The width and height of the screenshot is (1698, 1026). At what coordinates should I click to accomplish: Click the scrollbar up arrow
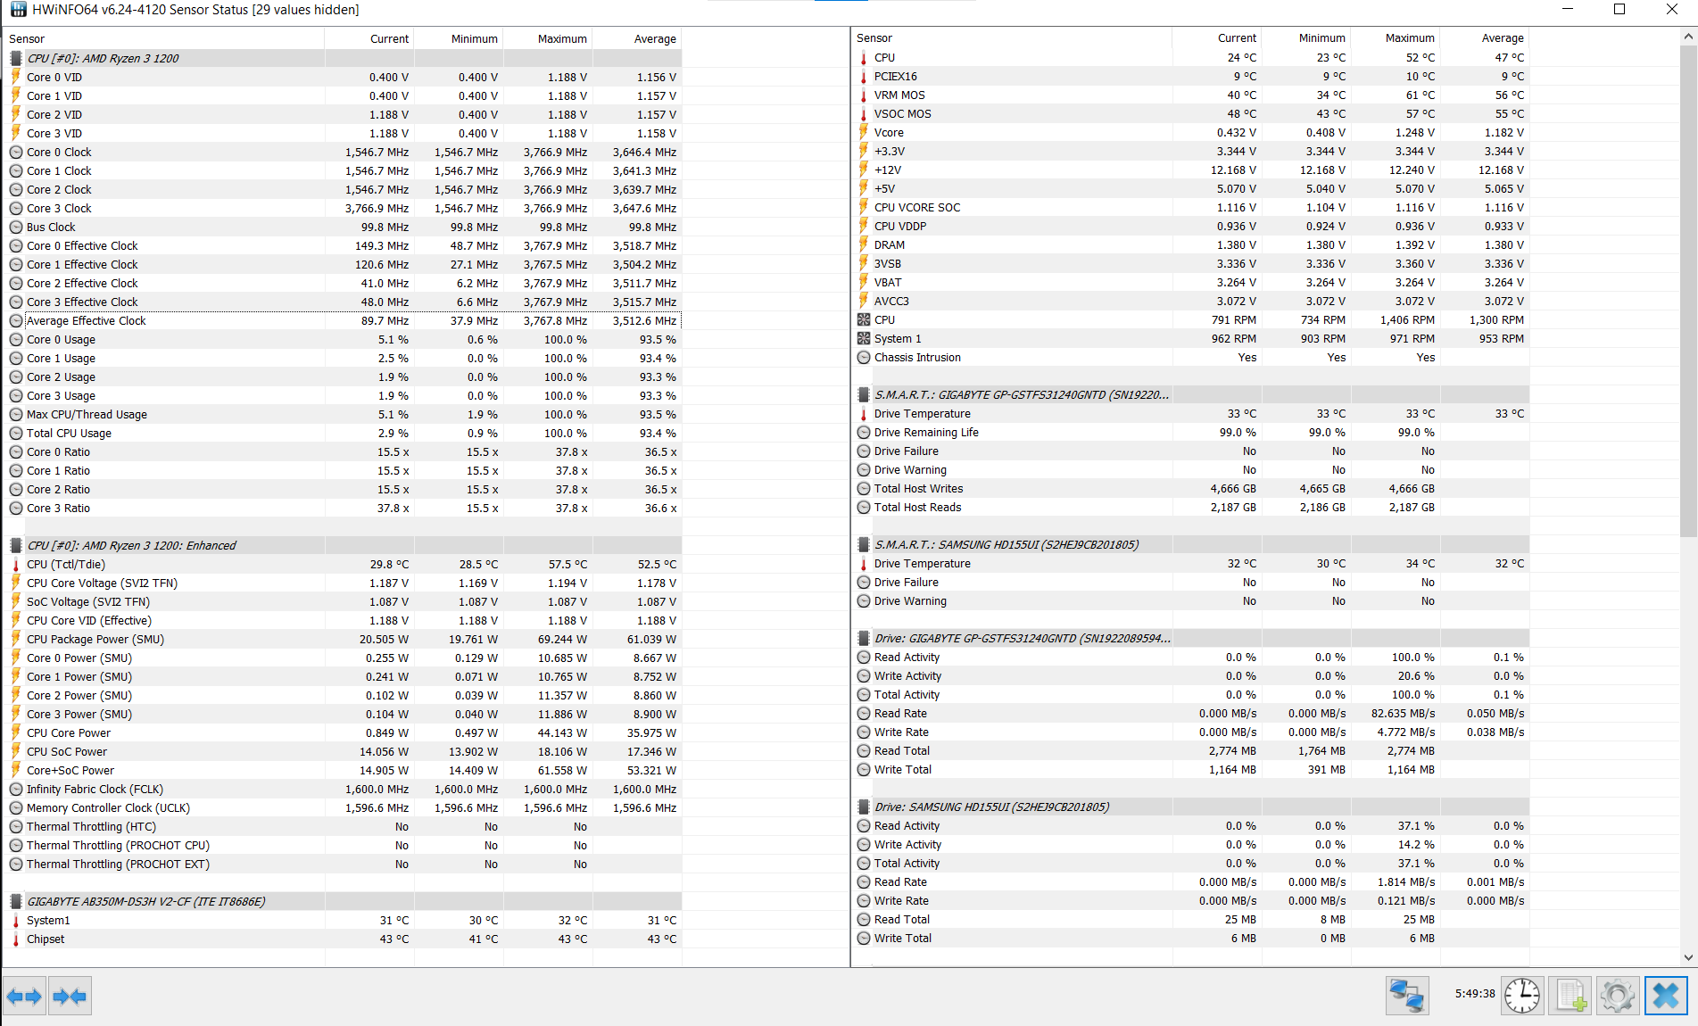(x=1688, y=37)
